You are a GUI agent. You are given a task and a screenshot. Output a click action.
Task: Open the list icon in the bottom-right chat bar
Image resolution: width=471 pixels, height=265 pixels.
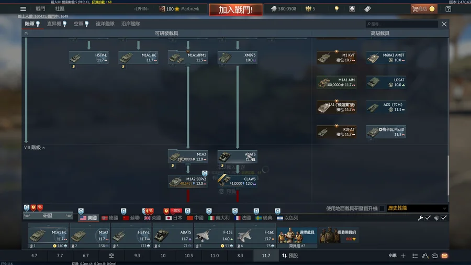[415, 256]
